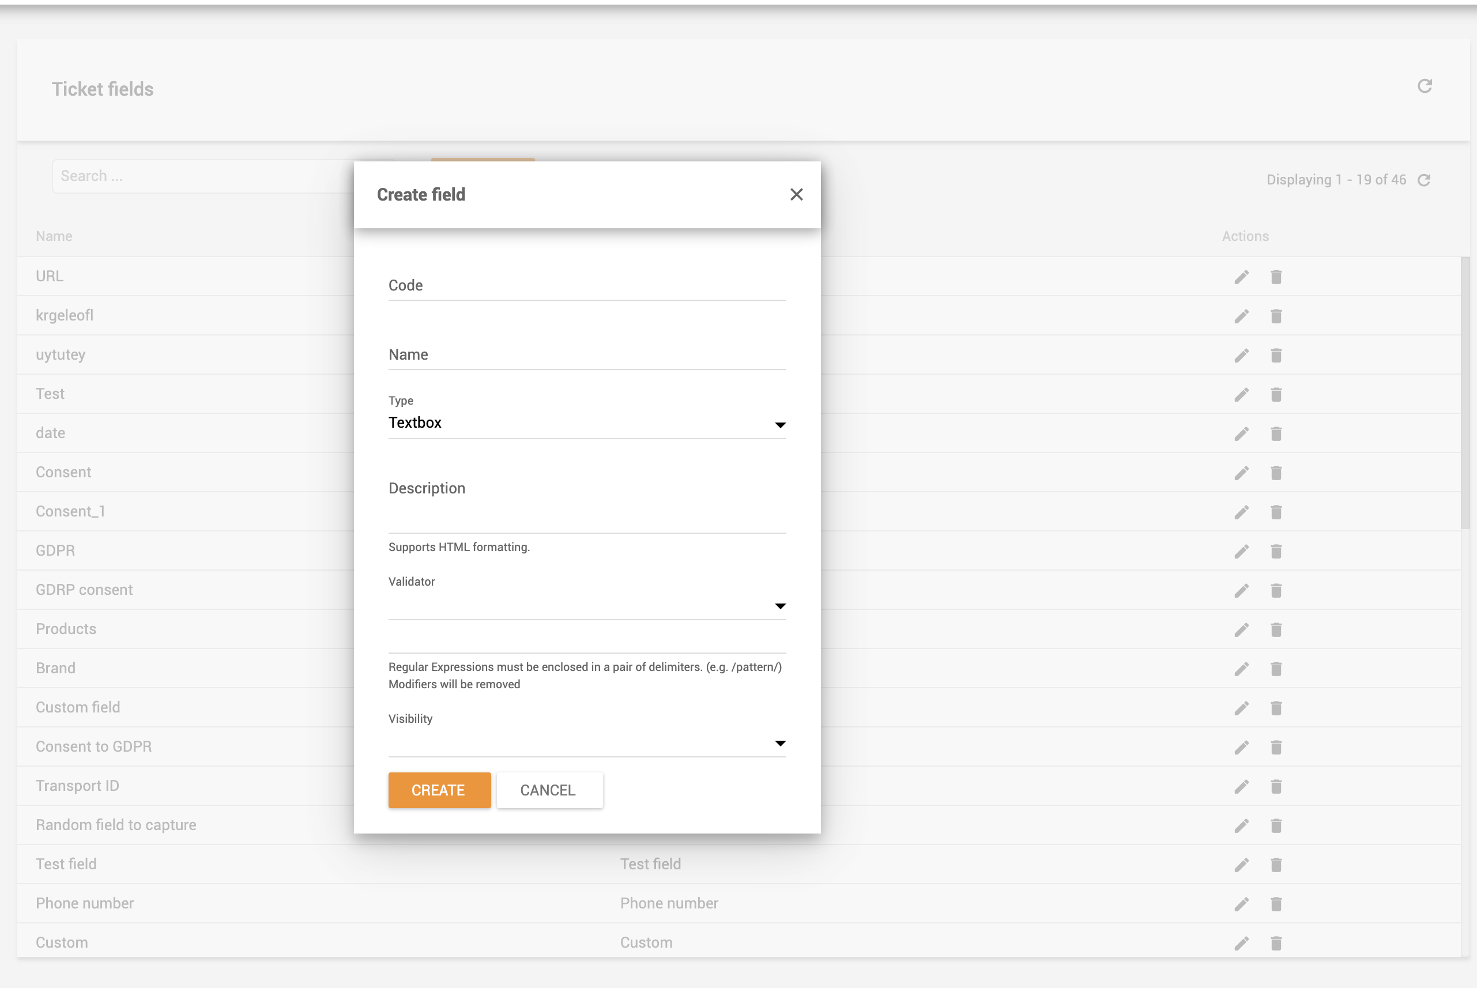Click the Code input field
Image resolution: width=1477 pixels, height=988 pixels.
587,285
